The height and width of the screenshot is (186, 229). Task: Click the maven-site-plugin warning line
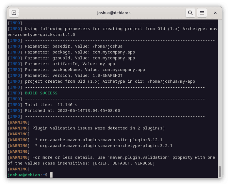click(x=99, y=140)
